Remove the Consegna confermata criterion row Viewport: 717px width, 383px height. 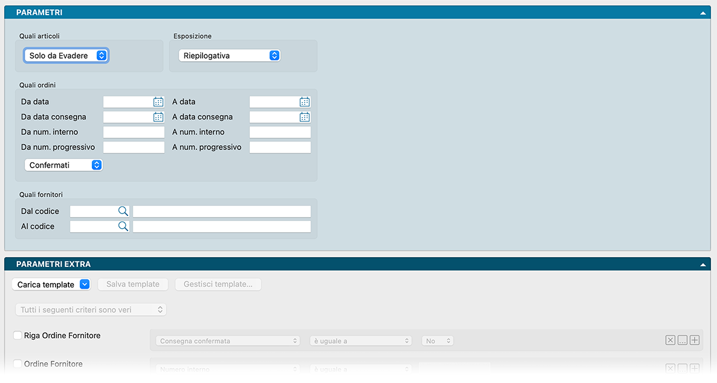pyautogui.click(x=670, y=341)
